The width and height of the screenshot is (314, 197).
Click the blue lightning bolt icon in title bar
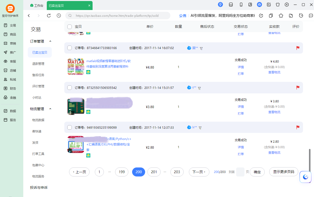[220, 5]
